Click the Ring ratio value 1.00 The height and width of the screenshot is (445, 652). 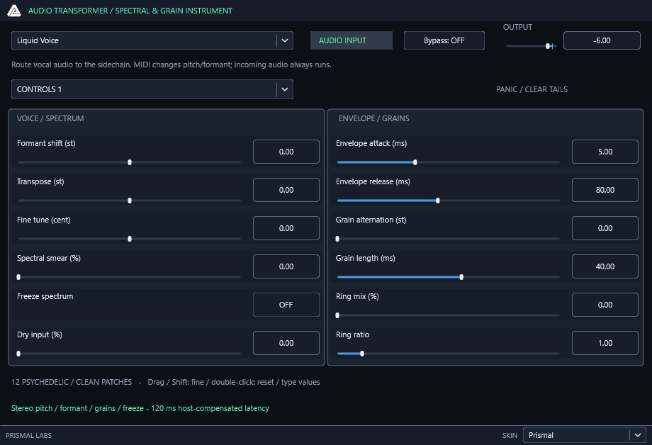point(605,343)
